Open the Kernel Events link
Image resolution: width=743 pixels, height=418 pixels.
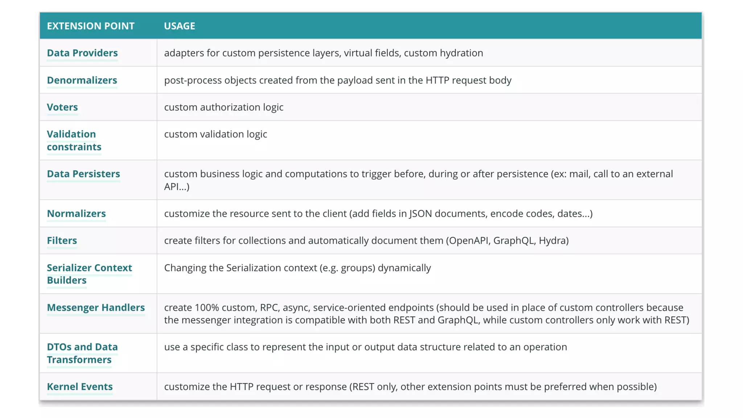tap(80, 387)
